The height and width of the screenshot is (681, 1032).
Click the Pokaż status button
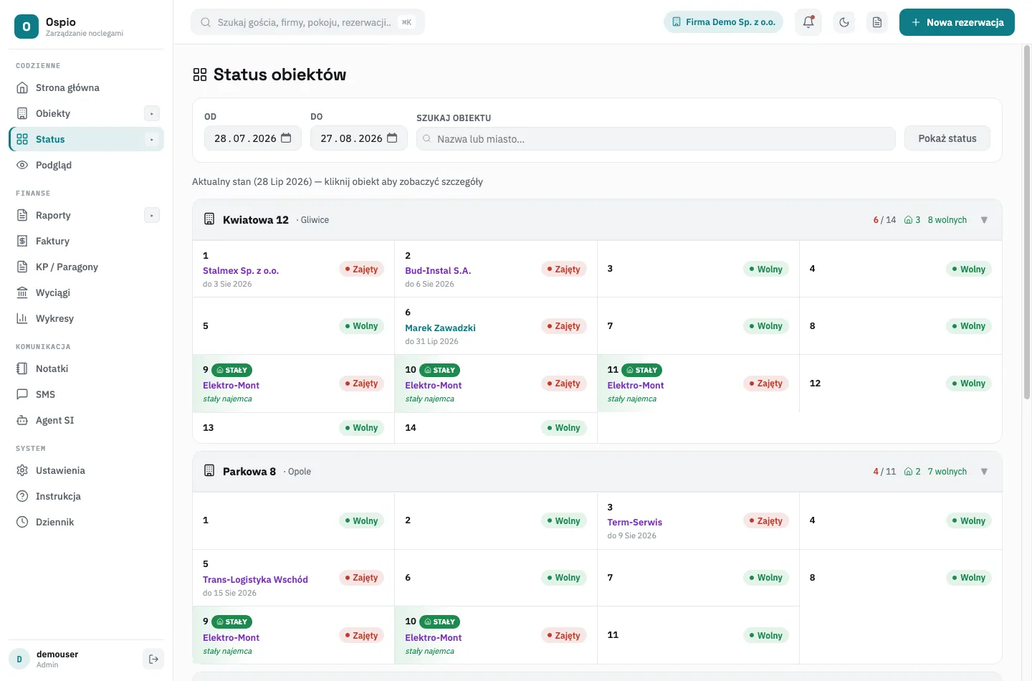click(x=947, y=138)
